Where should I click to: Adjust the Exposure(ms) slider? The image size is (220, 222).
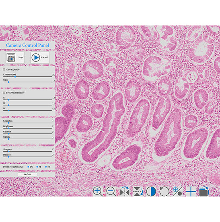click(27, 77)
